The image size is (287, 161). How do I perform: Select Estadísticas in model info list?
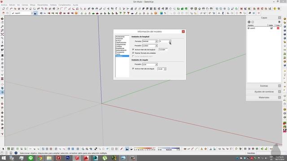[x=120, y=48]
